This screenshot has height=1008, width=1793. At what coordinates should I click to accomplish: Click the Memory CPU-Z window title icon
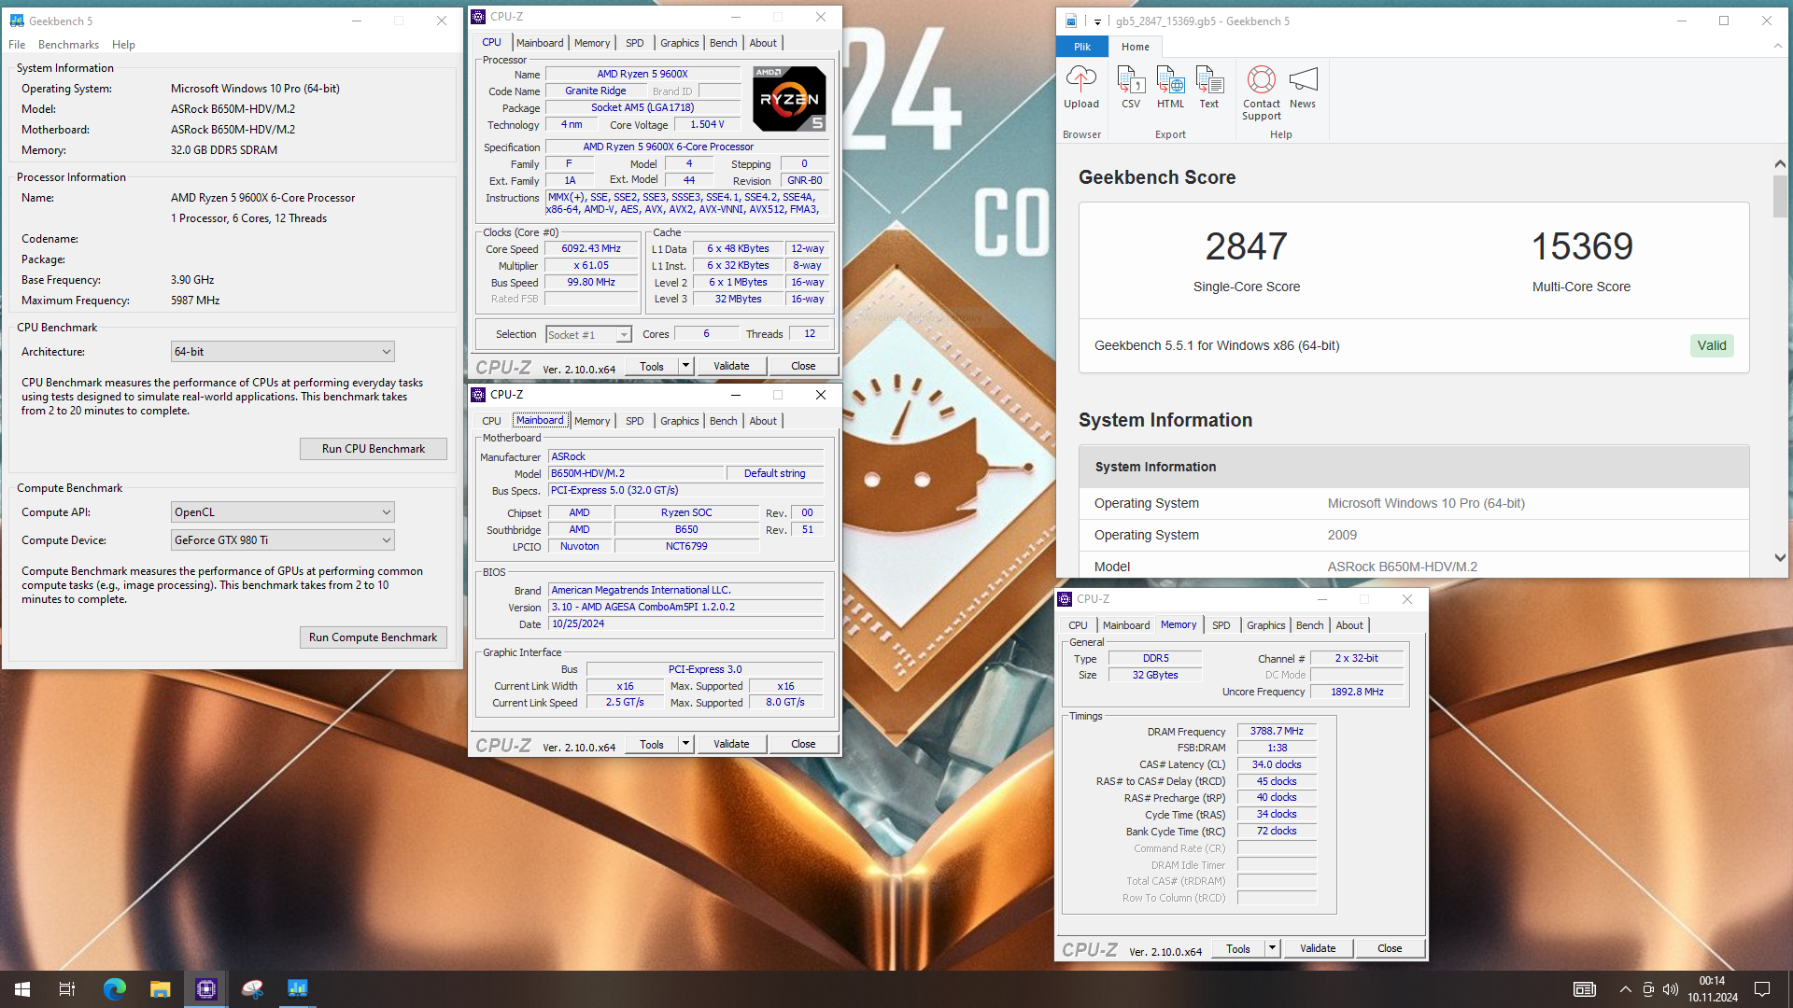pos(1065,599)
